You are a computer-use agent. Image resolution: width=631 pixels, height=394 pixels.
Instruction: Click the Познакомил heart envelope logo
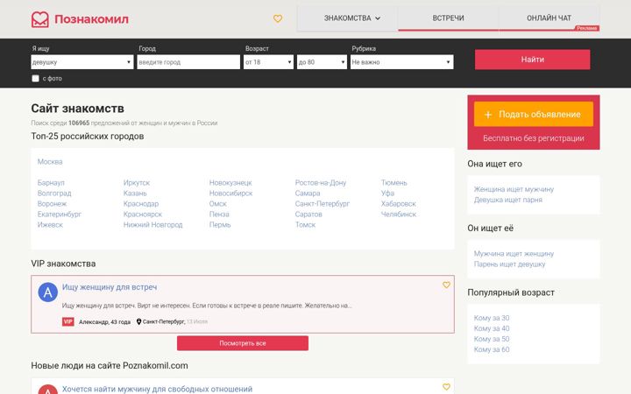point(39,19)
